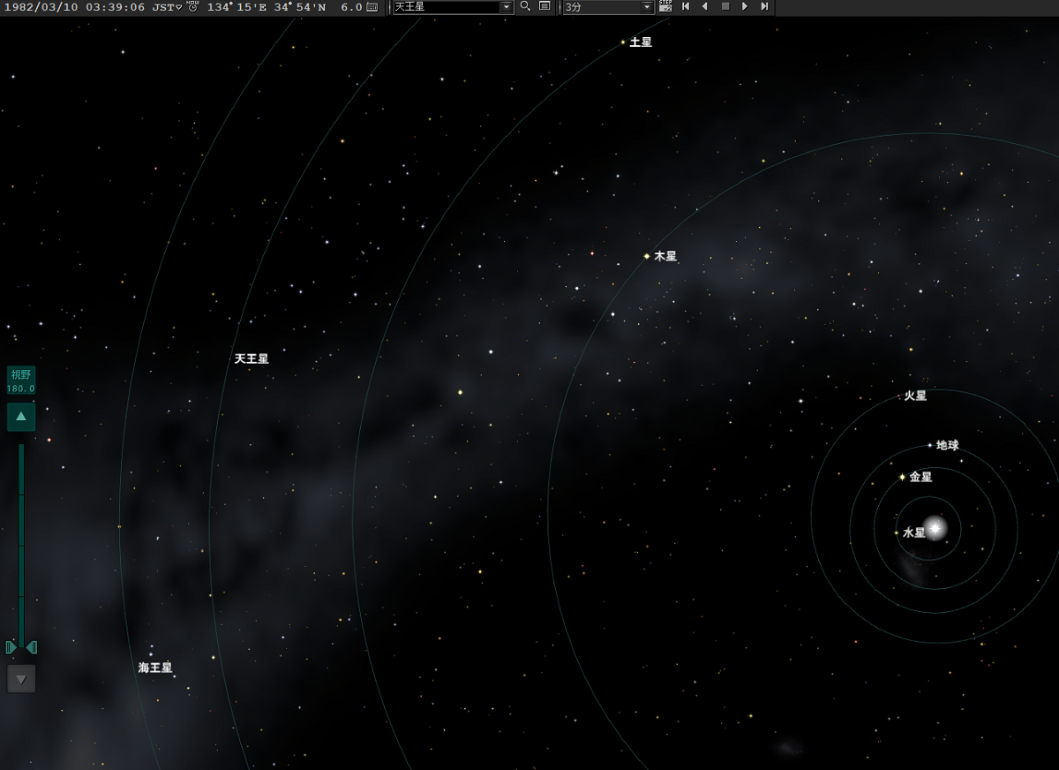Select the 地球 label

947,445
